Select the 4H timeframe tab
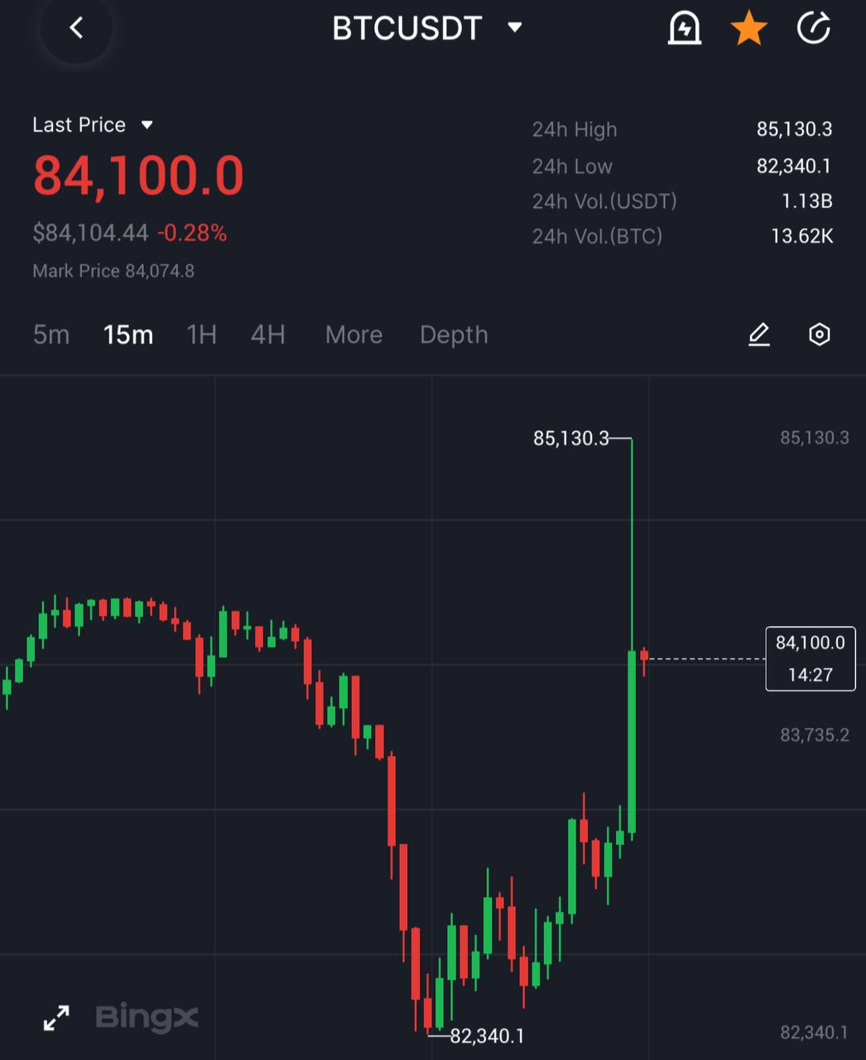 coord(267,335)
